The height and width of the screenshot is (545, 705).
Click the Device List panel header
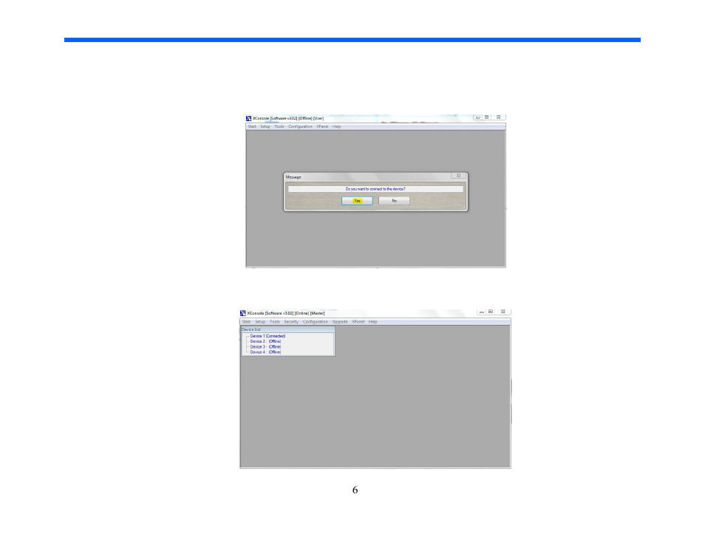[287, 329]
